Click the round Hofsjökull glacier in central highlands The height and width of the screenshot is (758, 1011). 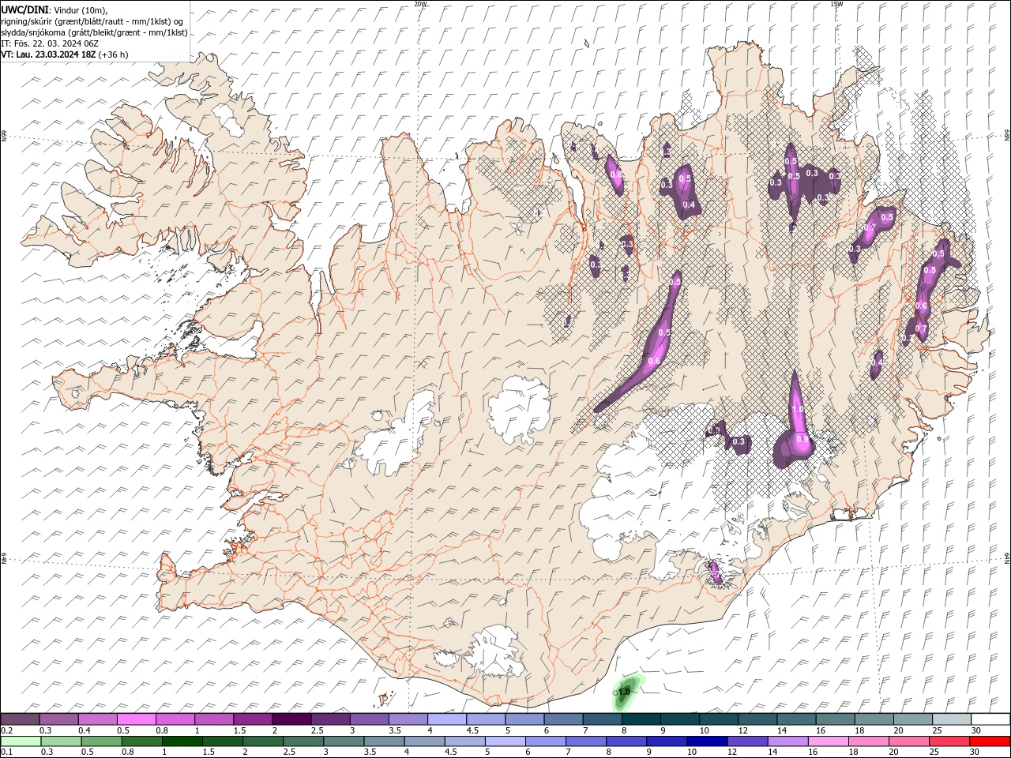[x=520, y=409]
